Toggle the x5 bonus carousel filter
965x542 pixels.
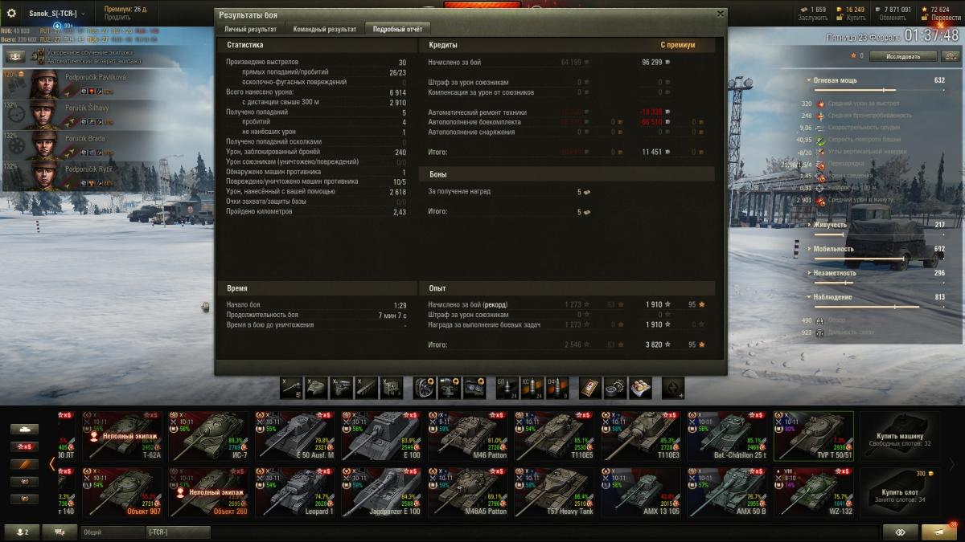click(24, 446)
